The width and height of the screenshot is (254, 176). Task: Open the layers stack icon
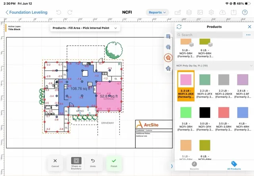click(x=189, y=12)
